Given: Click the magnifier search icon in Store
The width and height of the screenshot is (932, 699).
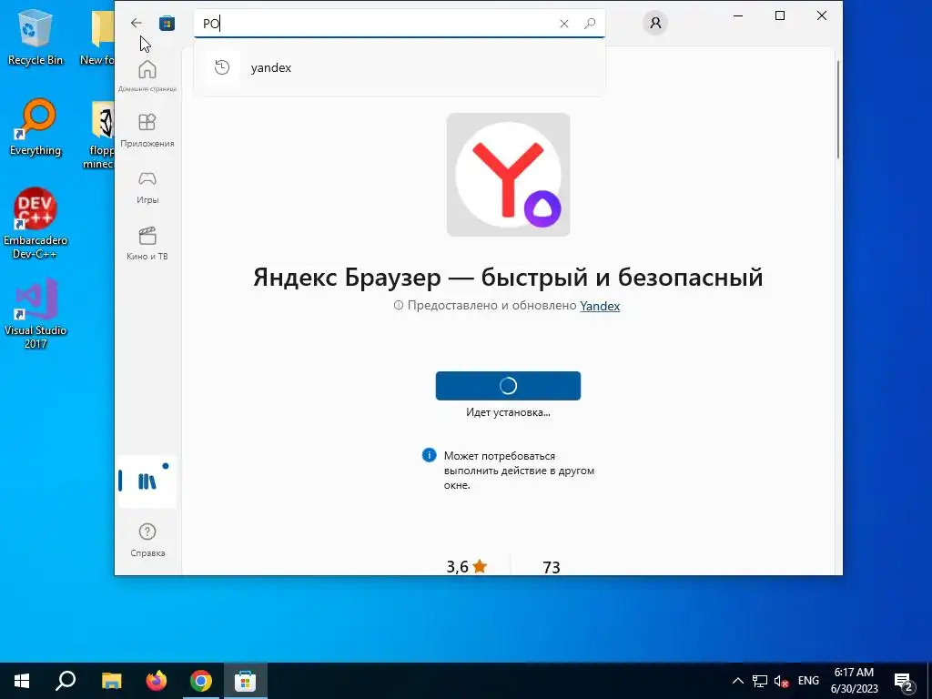Looking at the screenshot, I should pyautogui.click(x=590, y=24).
